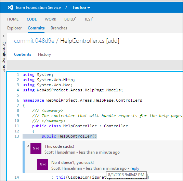
Task: Click reply link on second comment
Action: click(x=135, y=168)
